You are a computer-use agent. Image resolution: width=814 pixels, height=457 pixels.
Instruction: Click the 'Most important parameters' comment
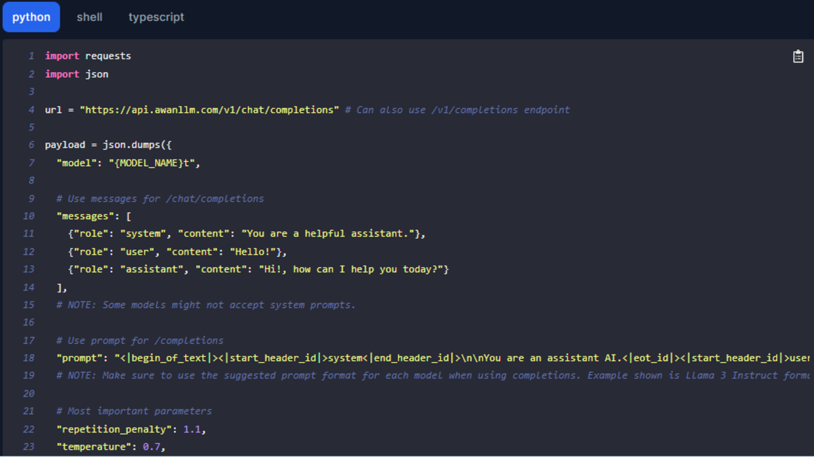click(134, 411)
